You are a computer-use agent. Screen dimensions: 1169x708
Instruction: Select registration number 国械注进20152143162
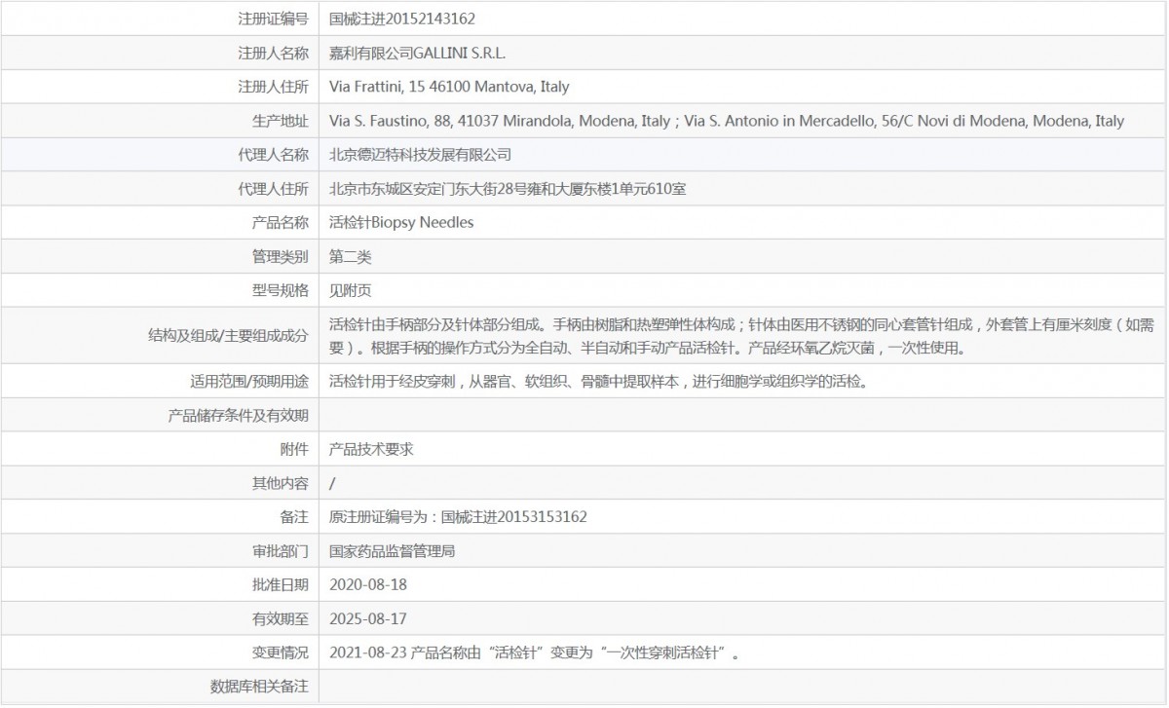coord(402,19)
